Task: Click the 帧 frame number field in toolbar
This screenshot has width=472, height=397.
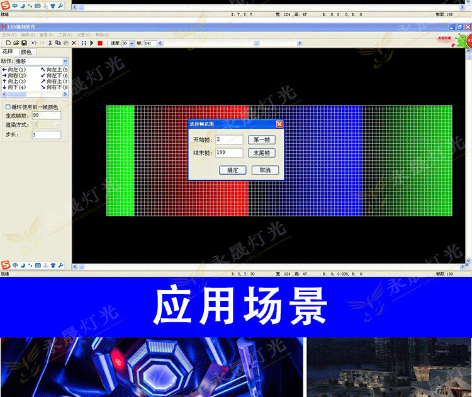Action: [150, 43]
